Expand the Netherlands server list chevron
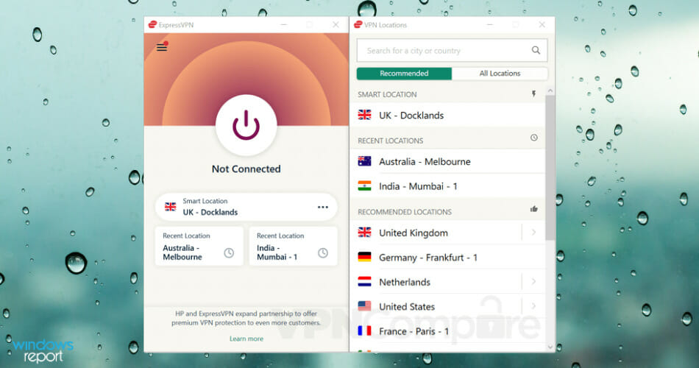 point(533,281)
